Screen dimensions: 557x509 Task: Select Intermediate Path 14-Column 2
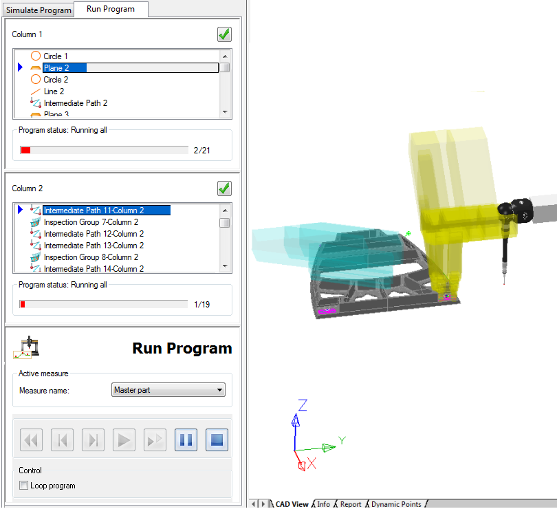94,269
